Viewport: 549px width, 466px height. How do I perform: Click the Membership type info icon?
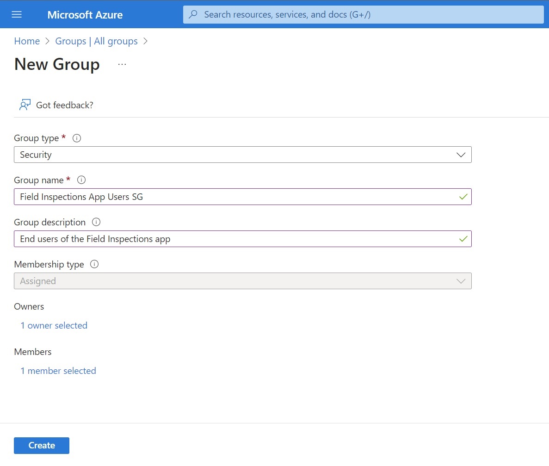coord(94,264)
